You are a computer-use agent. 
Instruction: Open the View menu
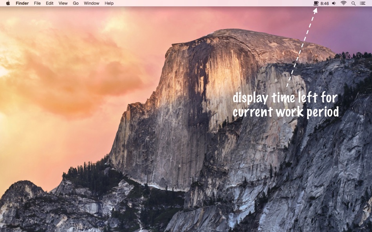[x=63, y=3]
